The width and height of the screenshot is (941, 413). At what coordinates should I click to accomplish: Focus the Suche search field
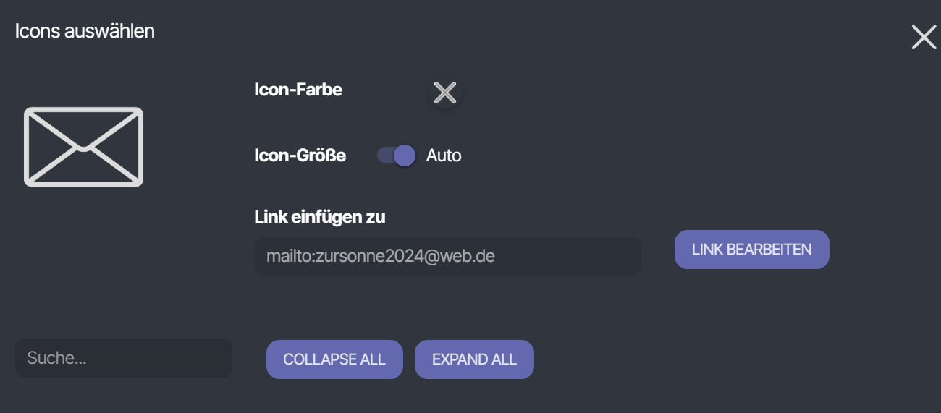pos(123,358)
